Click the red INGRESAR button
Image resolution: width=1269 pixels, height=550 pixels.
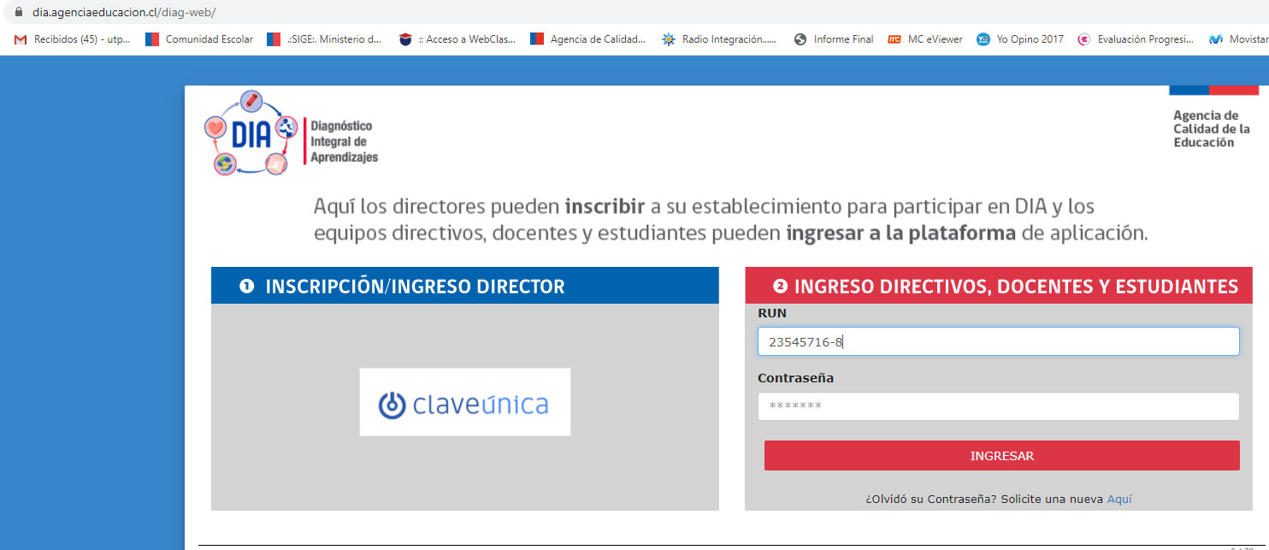pos(1001,456)
